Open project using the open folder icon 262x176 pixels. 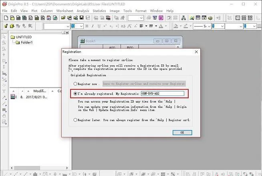pyautogui.click(x=63, y=18)
